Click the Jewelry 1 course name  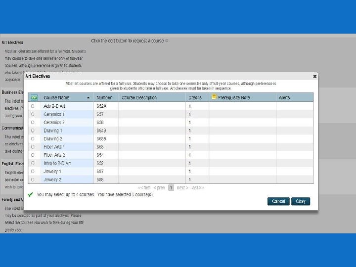pyautogui.click(x=52, y=172)
